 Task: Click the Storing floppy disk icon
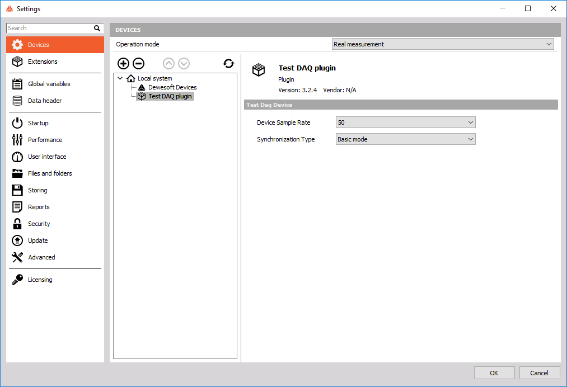point(17,190)
